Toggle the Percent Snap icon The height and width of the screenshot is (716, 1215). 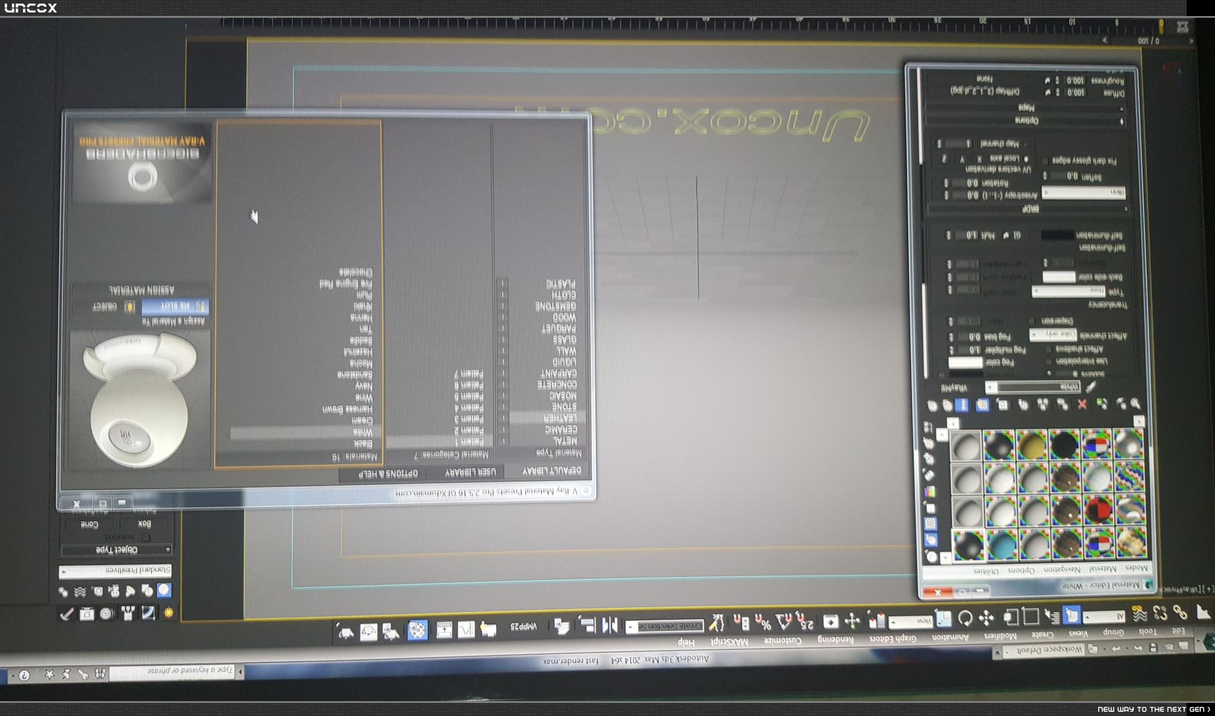tap(763, 622)
